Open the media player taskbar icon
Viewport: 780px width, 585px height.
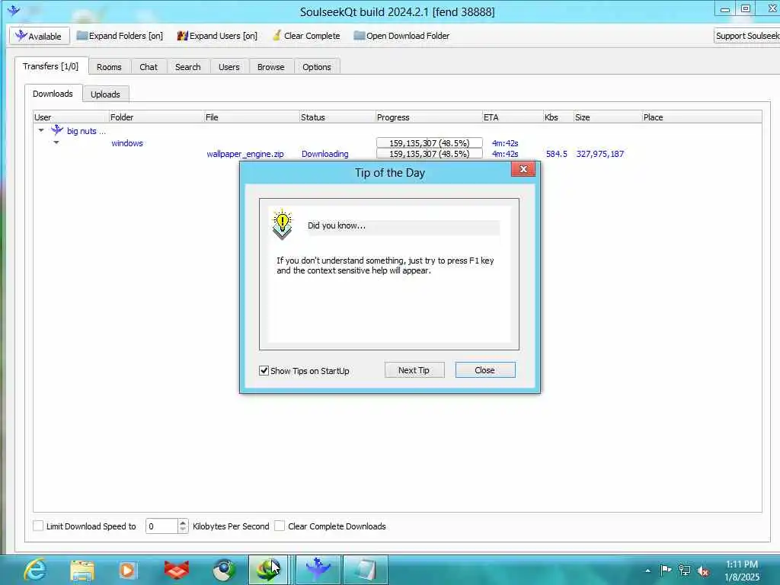tap(128, 570)
